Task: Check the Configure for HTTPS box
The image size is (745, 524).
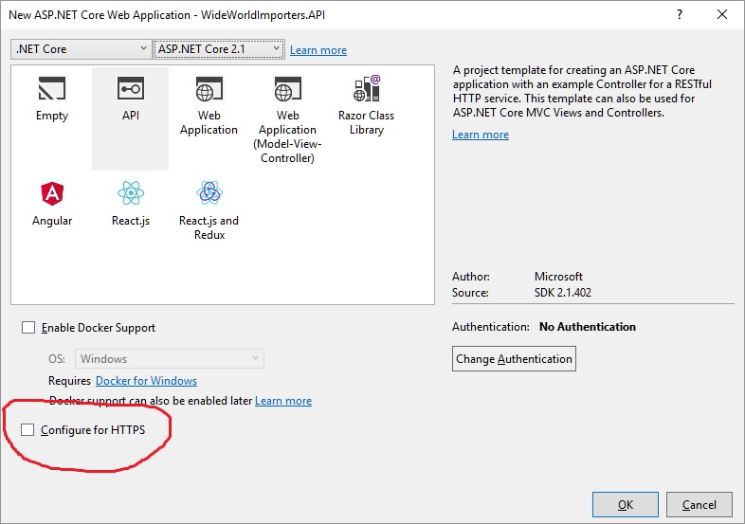Action: point(28,430)
